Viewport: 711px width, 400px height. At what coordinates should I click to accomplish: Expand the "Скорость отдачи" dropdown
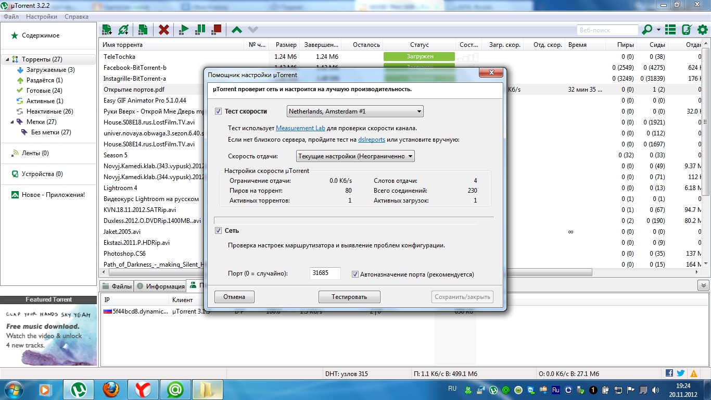click(355, 156)
